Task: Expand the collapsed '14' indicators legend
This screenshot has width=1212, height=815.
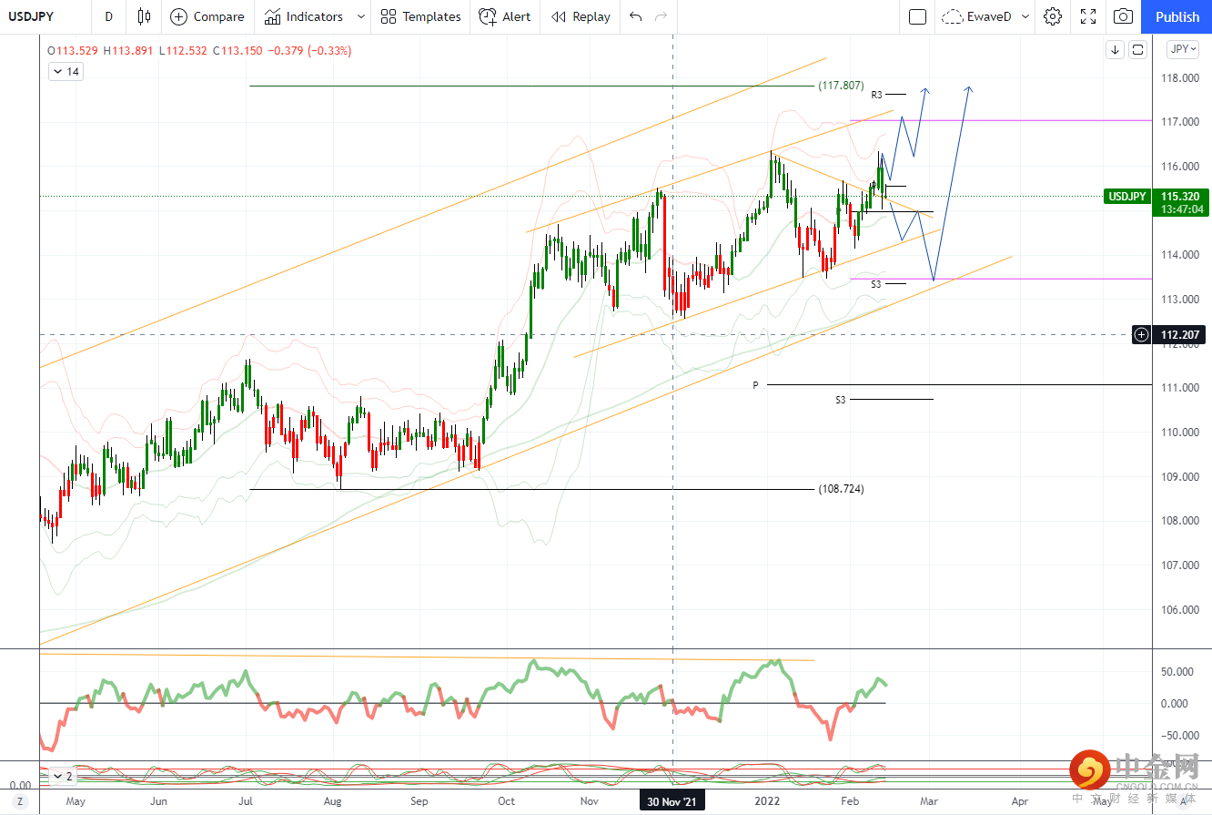Action: pyautogui.click(x=65, y=71)
